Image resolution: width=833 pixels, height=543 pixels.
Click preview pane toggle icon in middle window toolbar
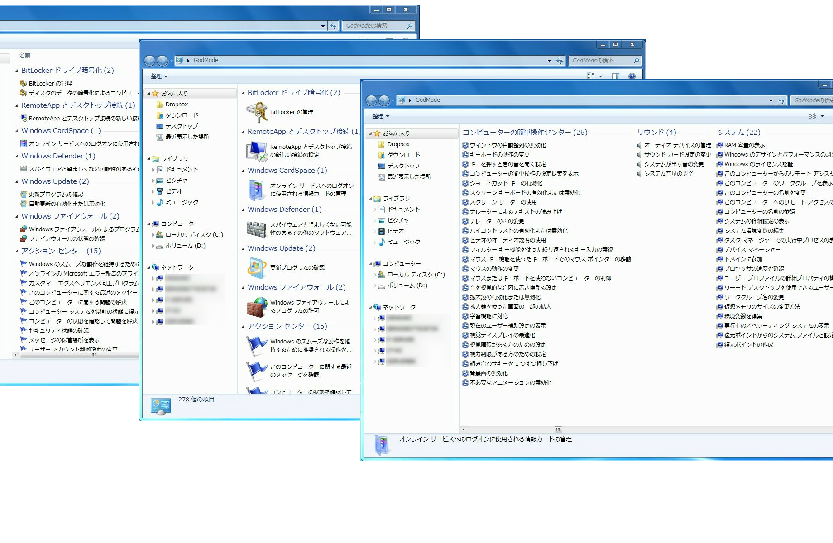tap(615, 76)
